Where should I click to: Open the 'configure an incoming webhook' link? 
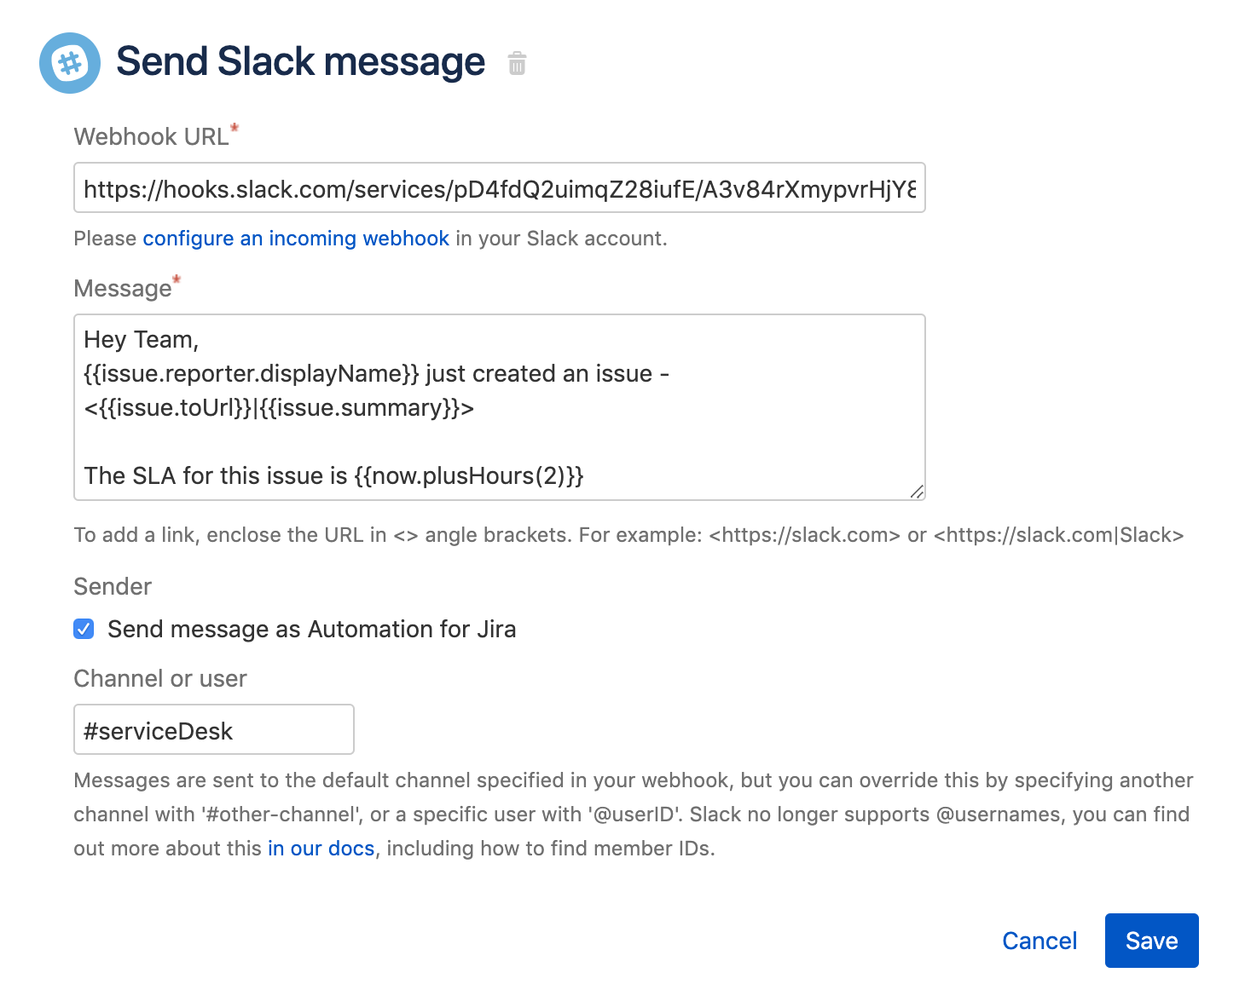tap(295, 239)
